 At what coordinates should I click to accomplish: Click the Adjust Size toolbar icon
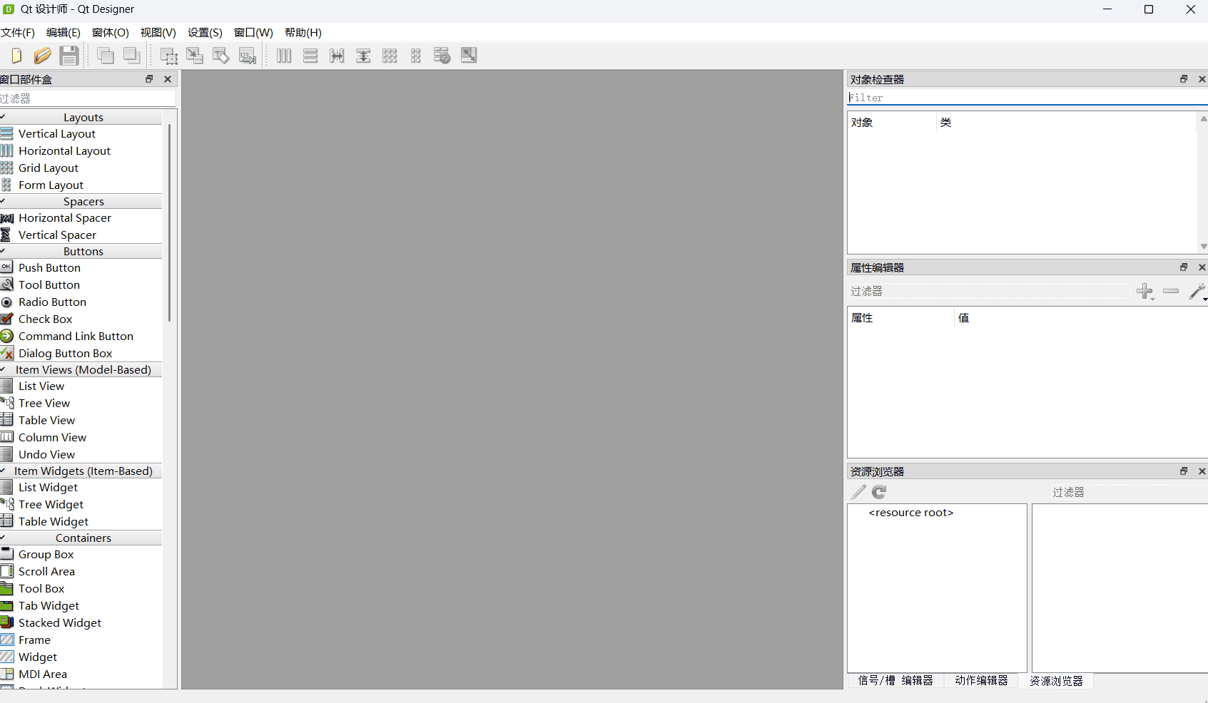coord(469,56)
